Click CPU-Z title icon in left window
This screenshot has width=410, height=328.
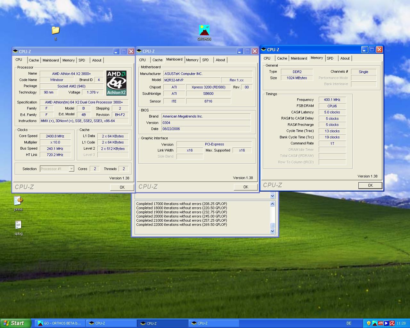click(15, 51)
